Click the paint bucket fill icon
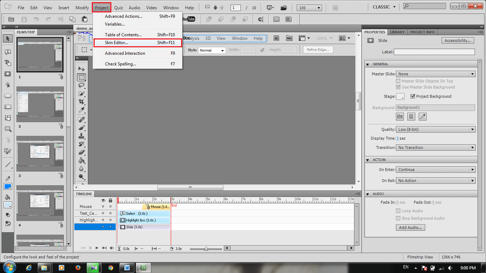The image size is (486, 273). coord(7,197)
